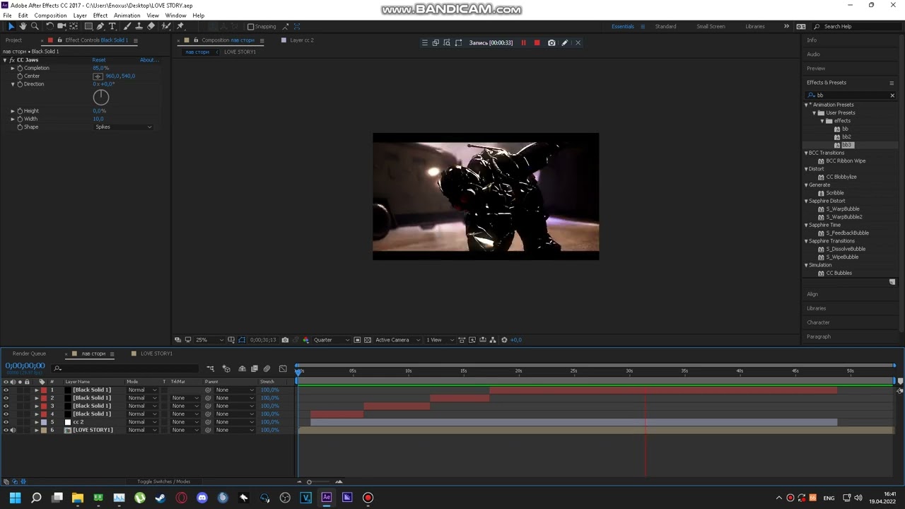Toggle viewer transparency grid icon

(x=368, y=340)
